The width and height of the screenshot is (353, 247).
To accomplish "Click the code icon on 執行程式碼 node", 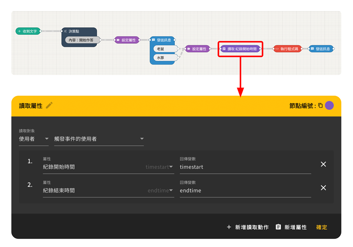I will point(277,49).
